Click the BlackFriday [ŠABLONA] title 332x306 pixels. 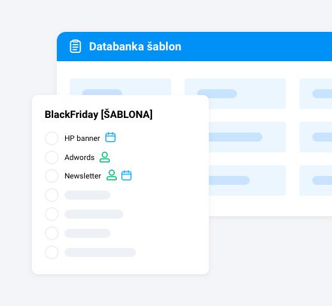point(98,115)
